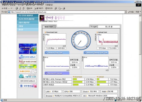The width and height of the screenshot is (142, 102).
Task: Click the Stop loading icon
Action: [x=17, y=8]
